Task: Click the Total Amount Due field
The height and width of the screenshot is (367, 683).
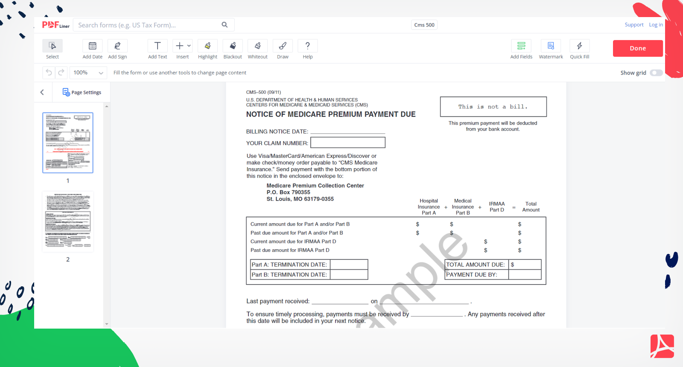Action: tap(525, 265)
